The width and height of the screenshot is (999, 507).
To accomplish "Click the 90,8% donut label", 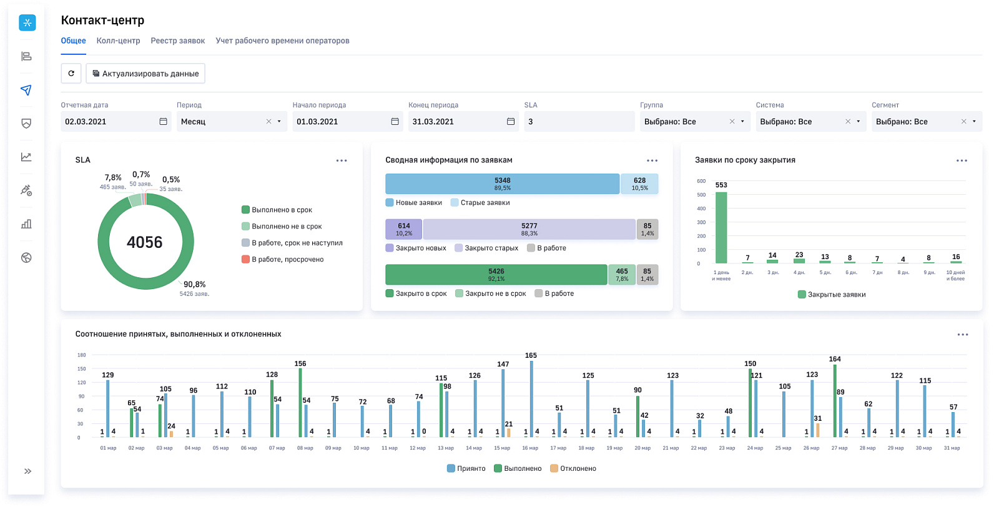I will [194, 285].
